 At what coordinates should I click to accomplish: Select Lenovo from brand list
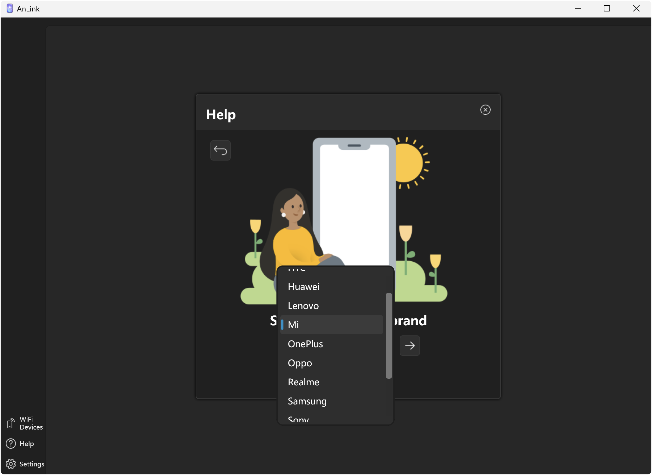click(x=303, y=306)
